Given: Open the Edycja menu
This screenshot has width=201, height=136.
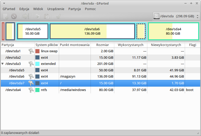Looking at the screenshot, I should click(24, 9).
